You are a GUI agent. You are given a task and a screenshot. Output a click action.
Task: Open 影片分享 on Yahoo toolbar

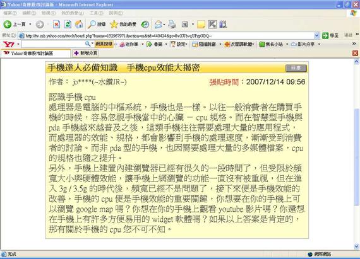pyautogui.click(x=303, y=44)
